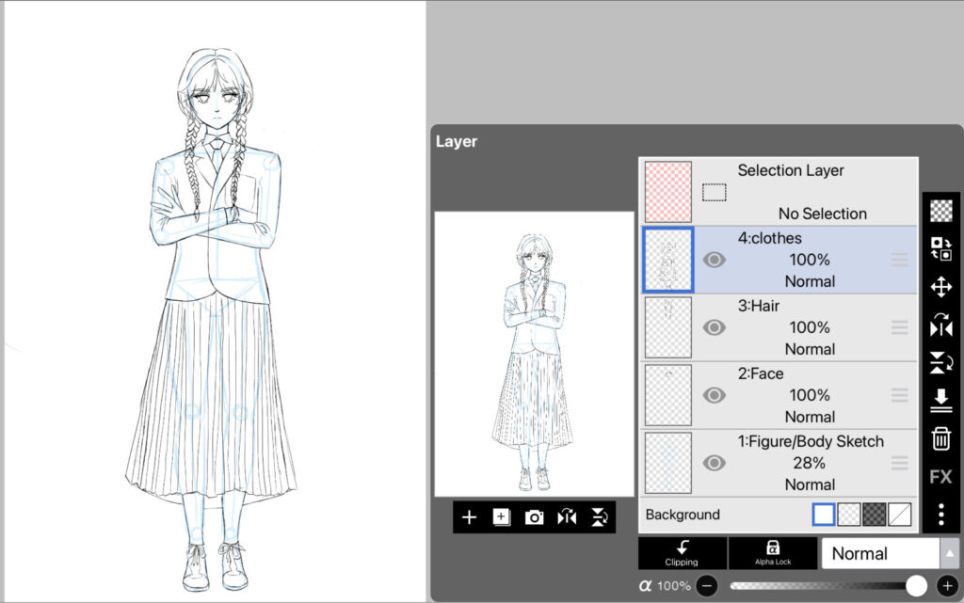Image resolution: width=964 pixels, height=603 pixels.
Task: Select the Selection Layer row
Action: click(x=810, y=191)
